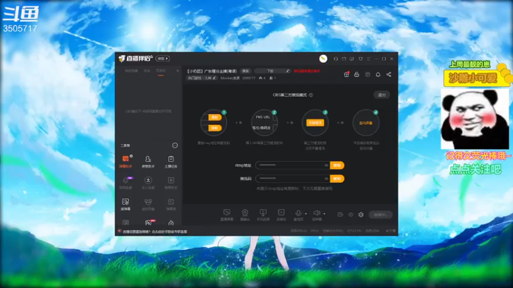Open the mail envelope icon in title bar

pos(344,59)
